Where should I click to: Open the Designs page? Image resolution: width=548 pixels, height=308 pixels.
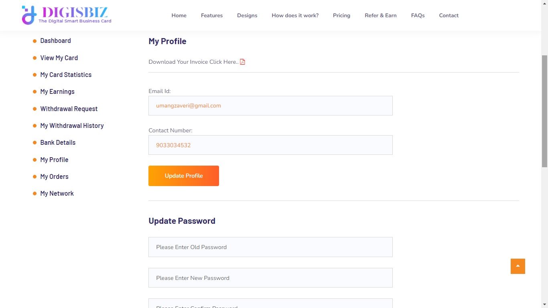[x=247, y=16]
